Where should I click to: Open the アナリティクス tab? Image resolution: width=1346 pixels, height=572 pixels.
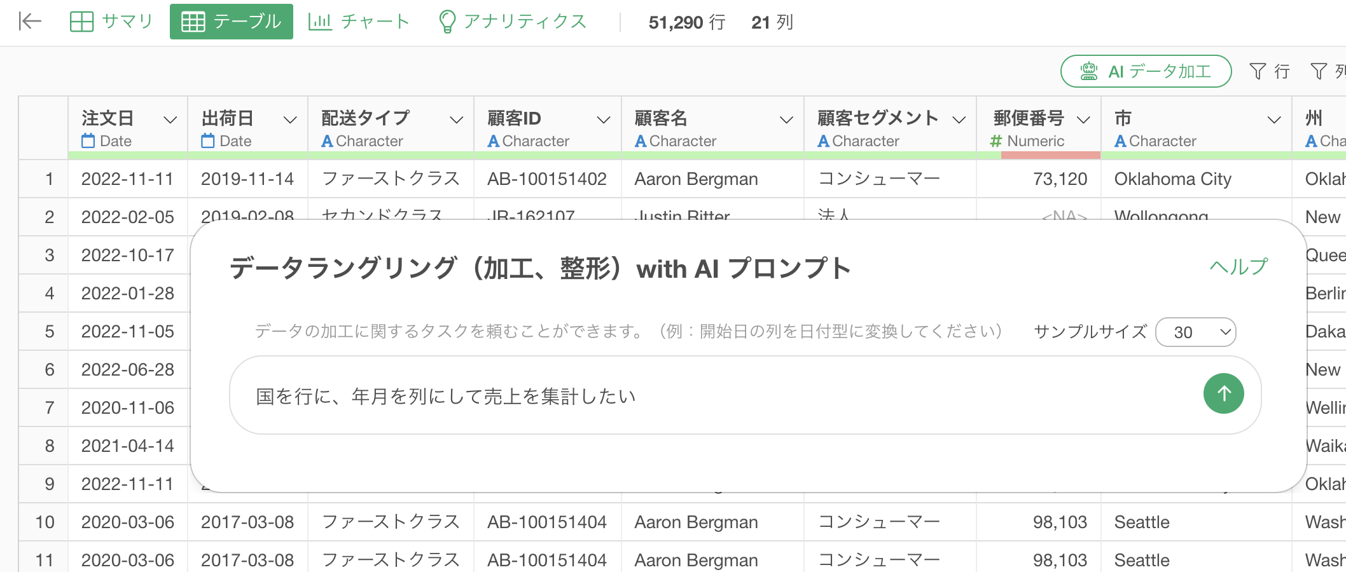click(x=513, y=22)
